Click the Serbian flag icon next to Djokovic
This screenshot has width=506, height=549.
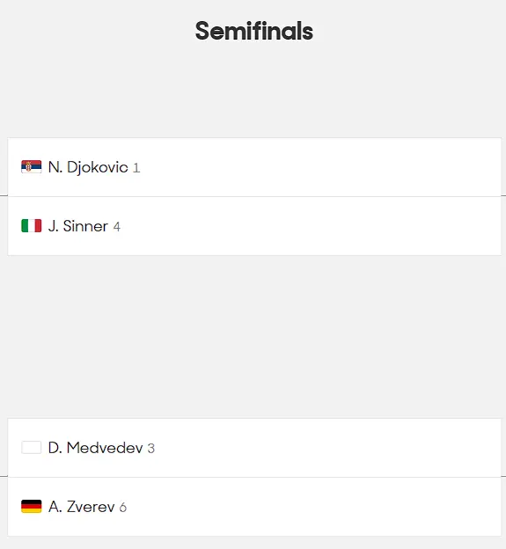(x=31, y=167)
